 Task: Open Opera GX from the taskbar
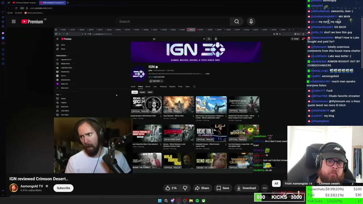(179, 201)
